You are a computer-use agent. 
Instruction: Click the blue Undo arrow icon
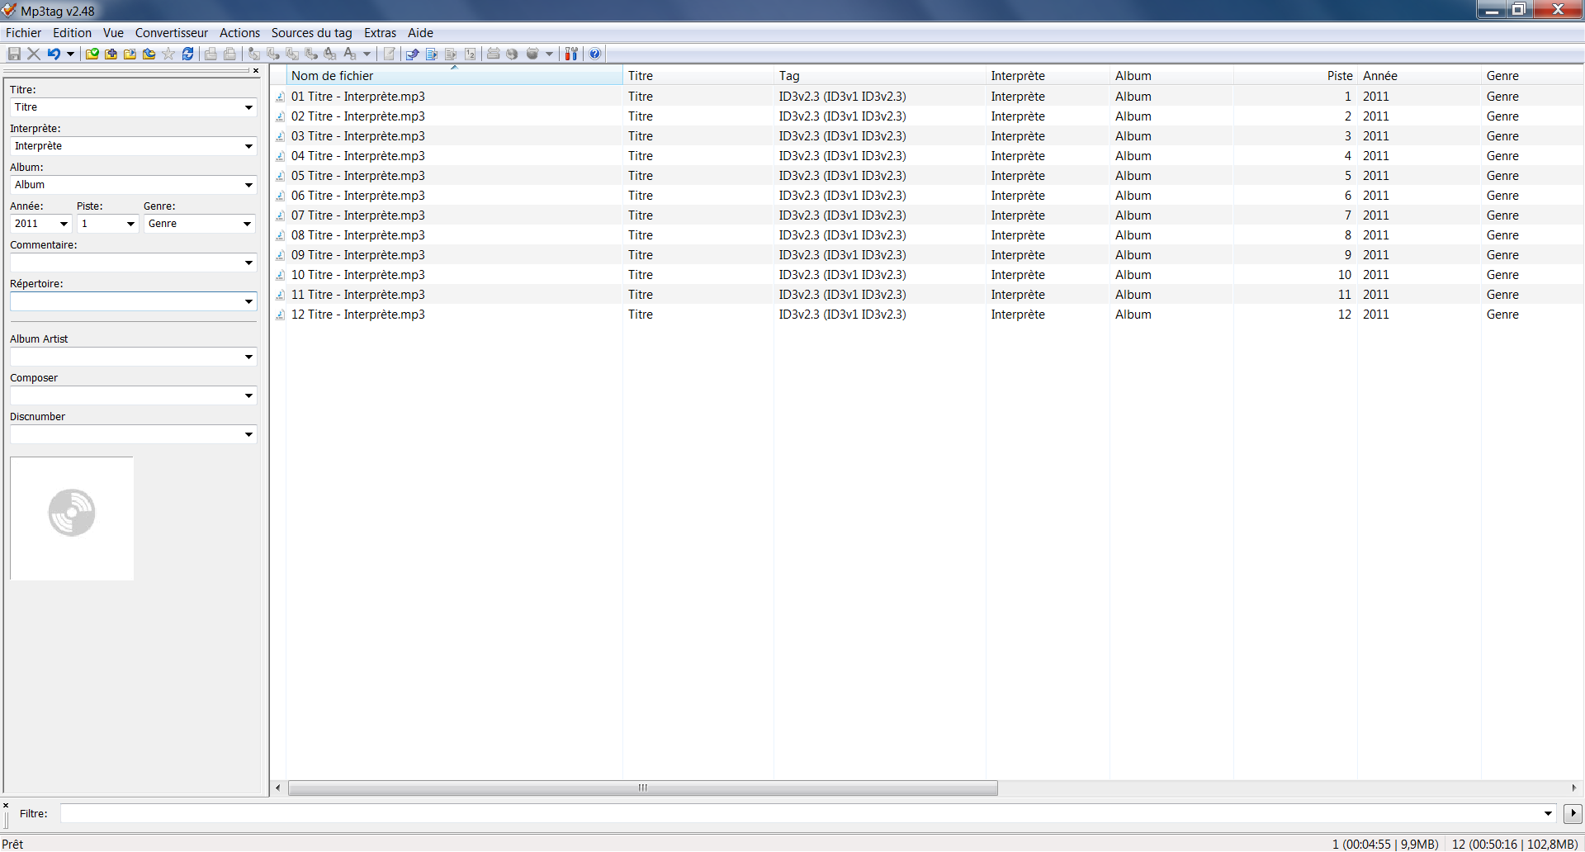(x=54, y=54)
